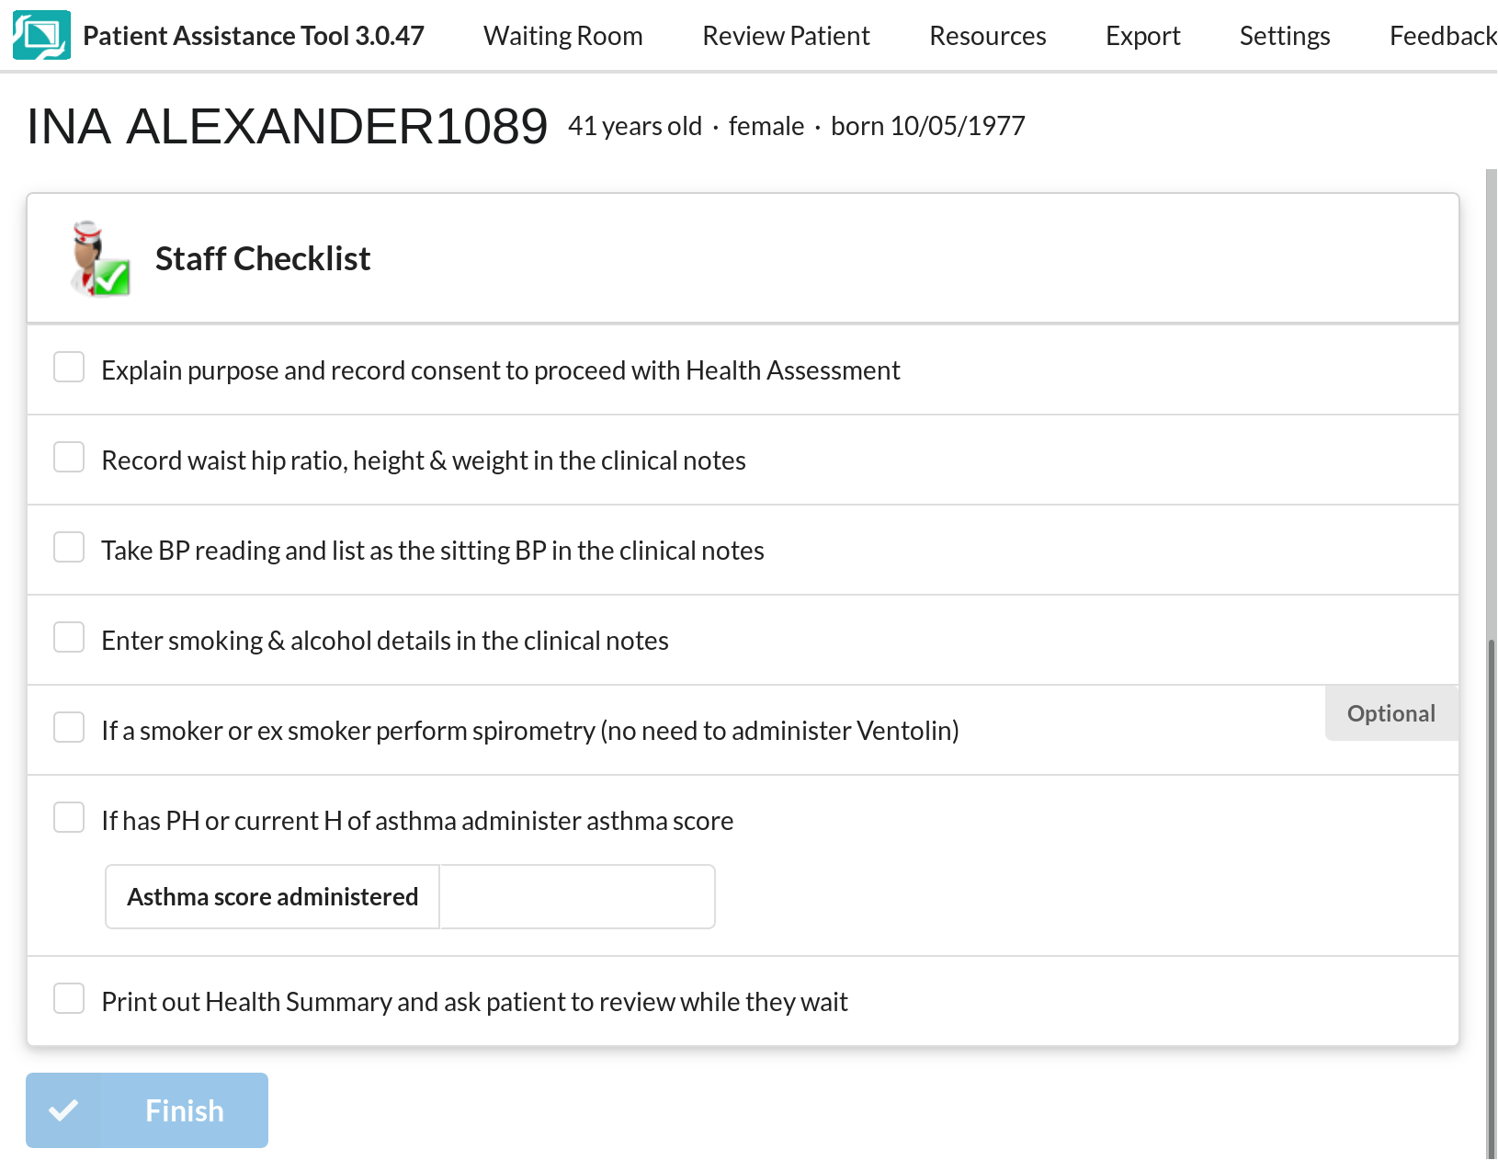Open the Feedback page
Viewport: 1498px width, 1160px height.
[x=1442, y=36]
